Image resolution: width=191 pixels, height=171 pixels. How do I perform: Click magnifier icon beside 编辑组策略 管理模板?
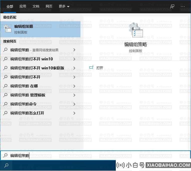coord(5,95)
